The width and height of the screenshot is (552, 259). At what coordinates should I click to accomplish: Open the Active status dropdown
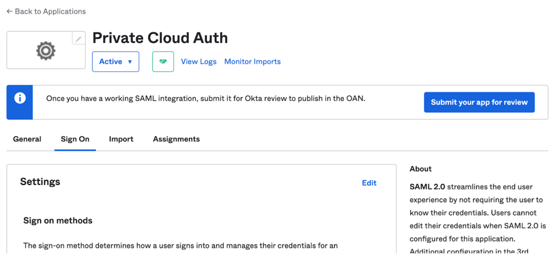coord(116,62)
